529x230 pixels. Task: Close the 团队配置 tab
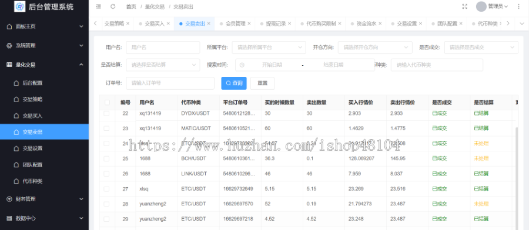coord(461,23)
